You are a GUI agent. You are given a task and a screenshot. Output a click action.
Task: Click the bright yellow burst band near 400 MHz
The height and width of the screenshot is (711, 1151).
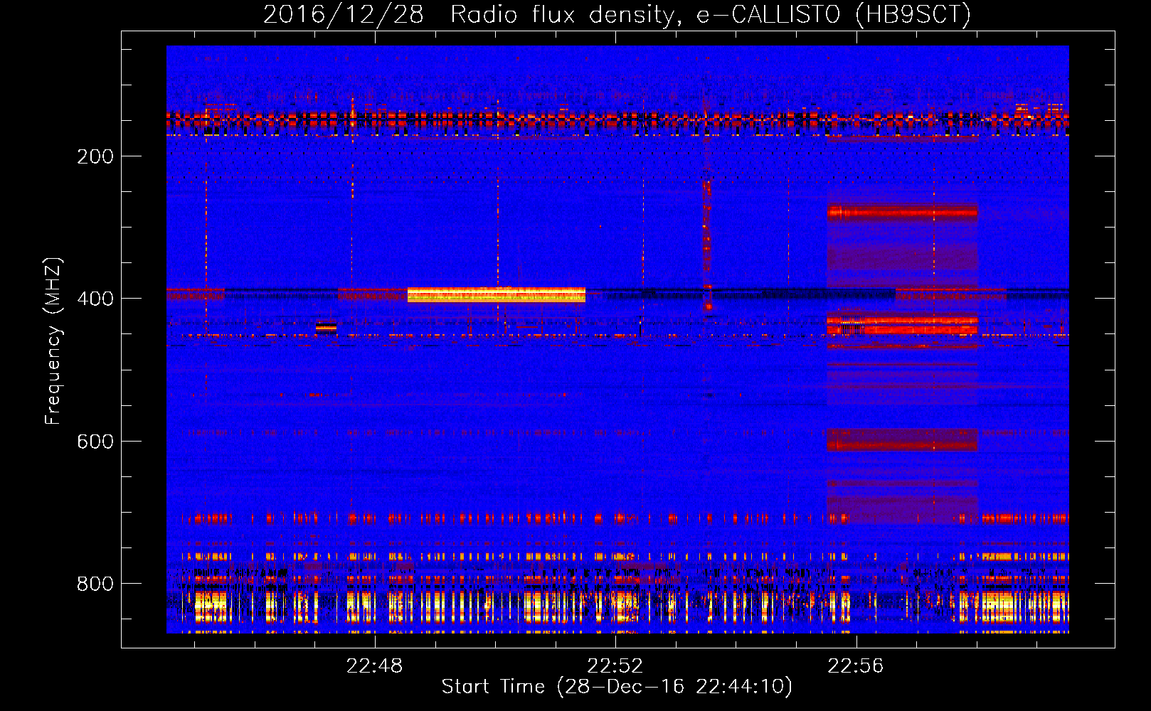point(497,294)
